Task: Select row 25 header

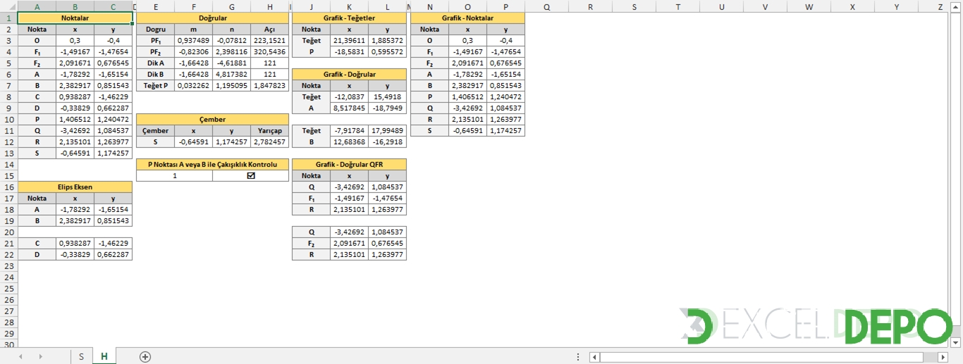Action: [x=9, y=289]
